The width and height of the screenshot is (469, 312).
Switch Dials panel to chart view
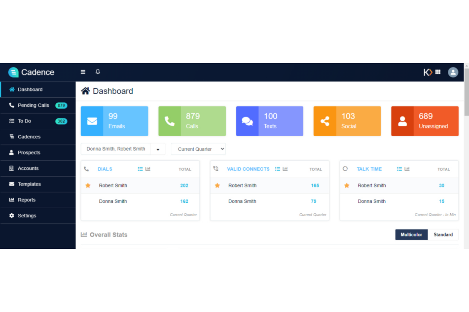coord(148,169)
